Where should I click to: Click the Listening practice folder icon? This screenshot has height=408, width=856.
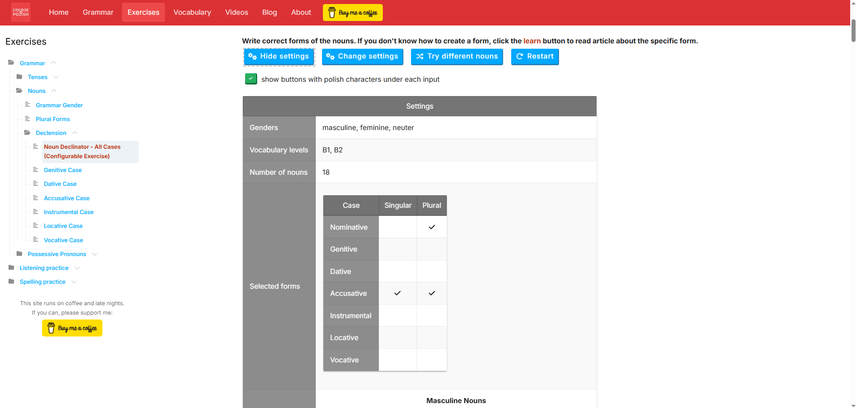point(11,268)
